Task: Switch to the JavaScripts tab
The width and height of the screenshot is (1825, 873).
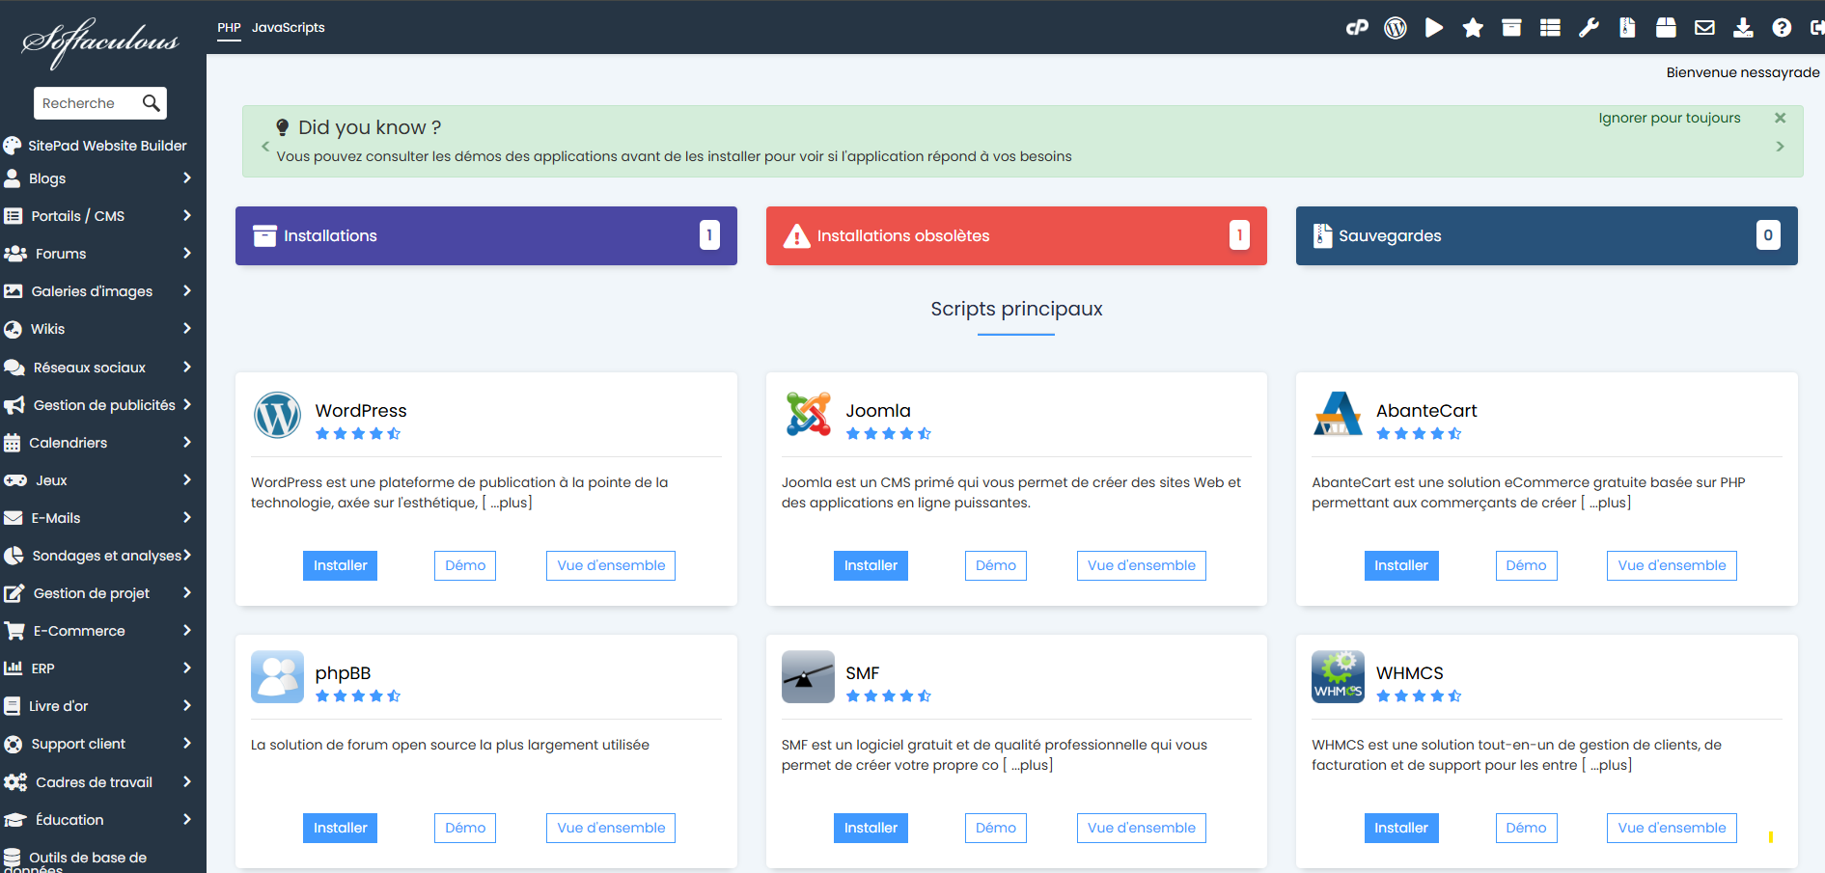Action: pyautogui.click(x=289, y=28)
